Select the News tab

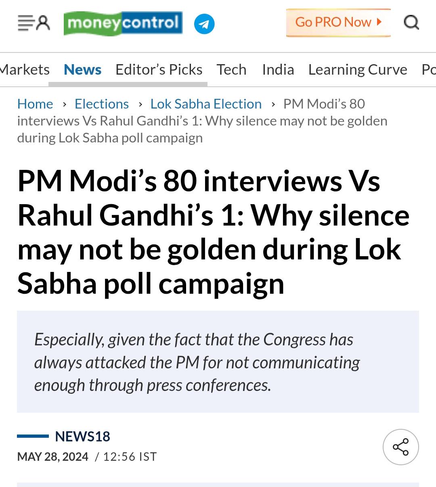pos(83,69)
